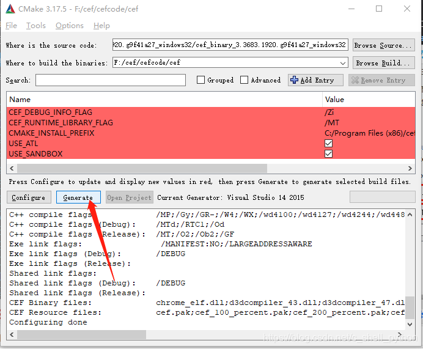Image resolution: width=423 pixels, height=349 pixels.
Task: Click cache table scroll left arrow
Action: [12, 168]
